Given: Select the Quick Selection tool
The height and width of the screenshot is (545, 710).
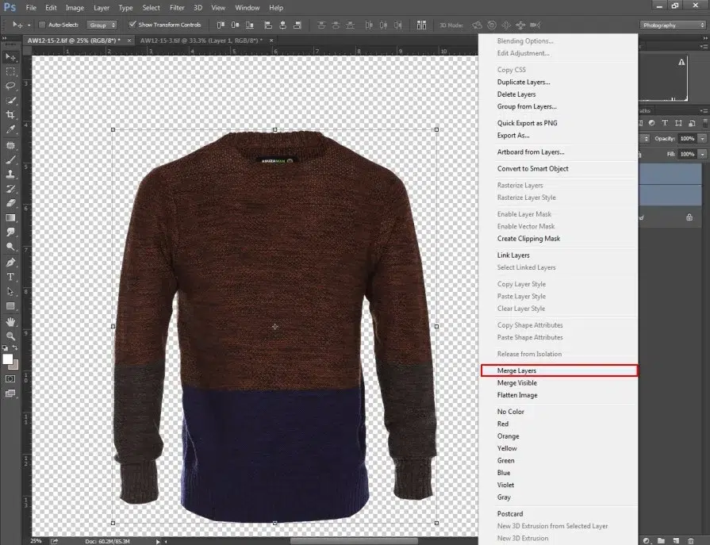Looking at the screenshot, I should coord(10,100).
